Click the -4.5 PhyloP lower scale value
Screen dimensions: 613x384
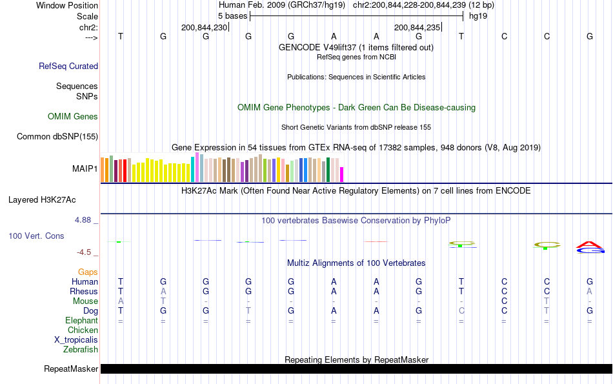[x=84, y=252]
